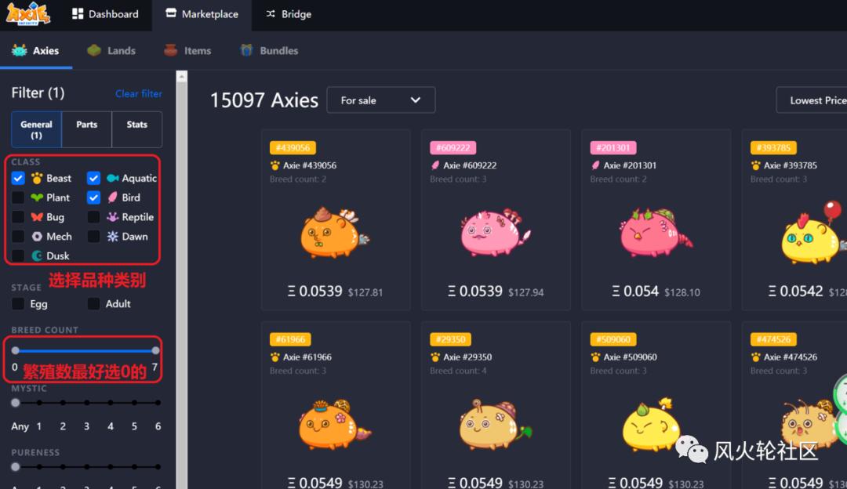Click the Pureness slider handle
This screenshot has width=847, height=489.
(x=16, y=467)
